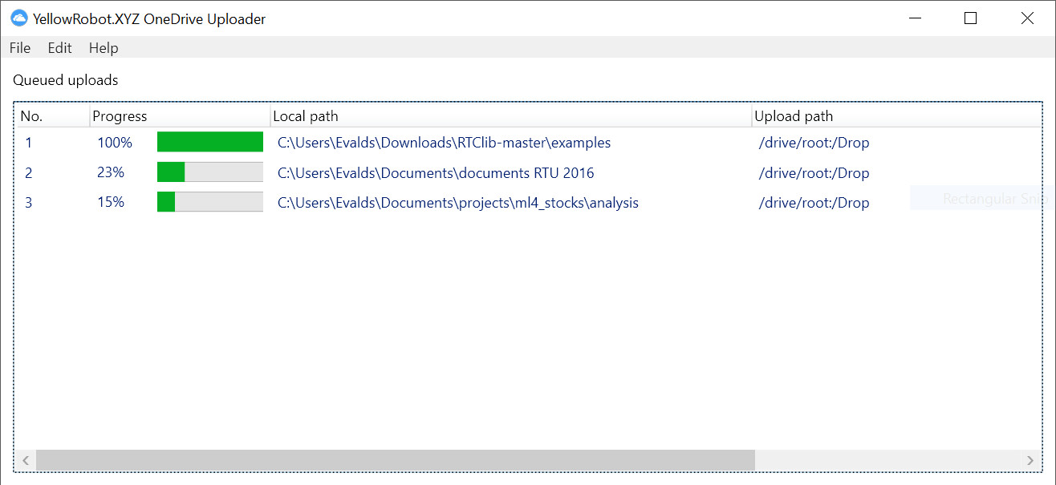Open the File menu

[20, 48]
